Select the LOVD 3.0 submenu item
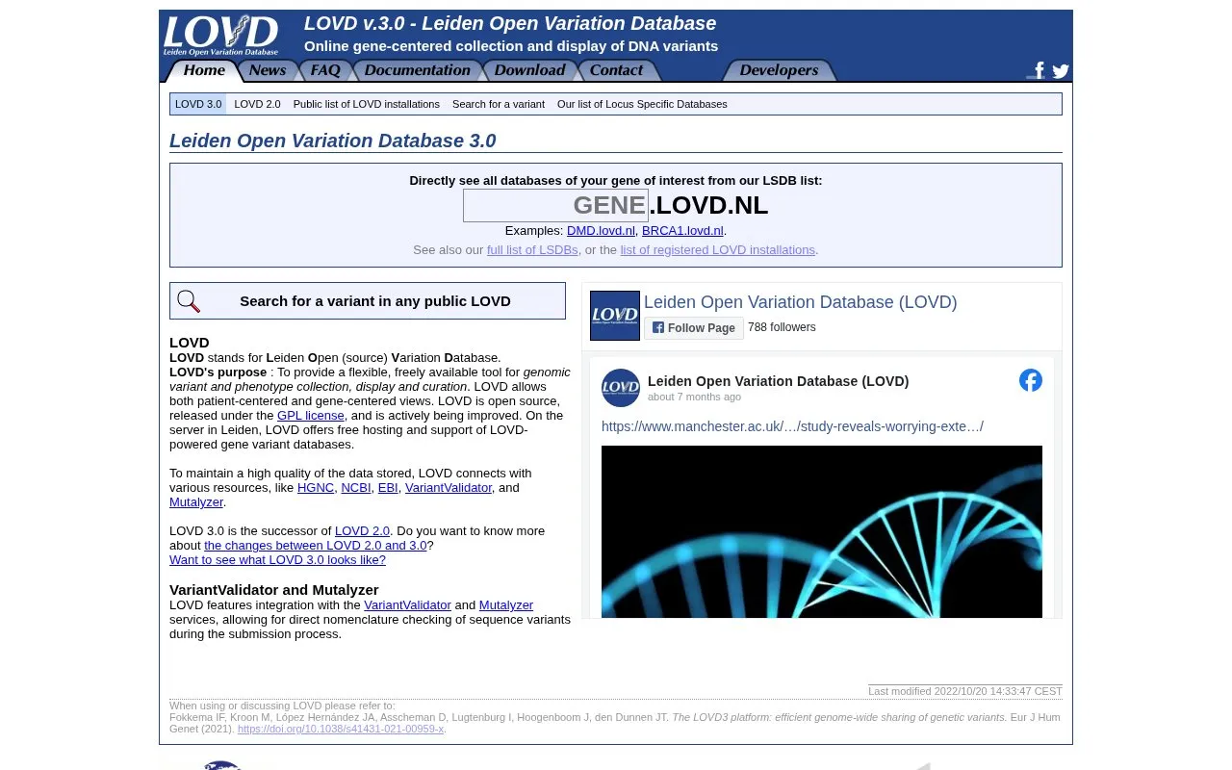 click(198, 104)
